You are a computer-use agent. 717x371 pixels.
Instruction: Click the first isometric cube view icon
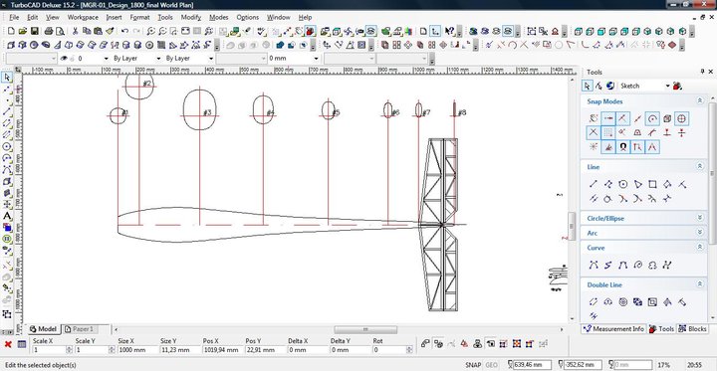click(578, 31)
